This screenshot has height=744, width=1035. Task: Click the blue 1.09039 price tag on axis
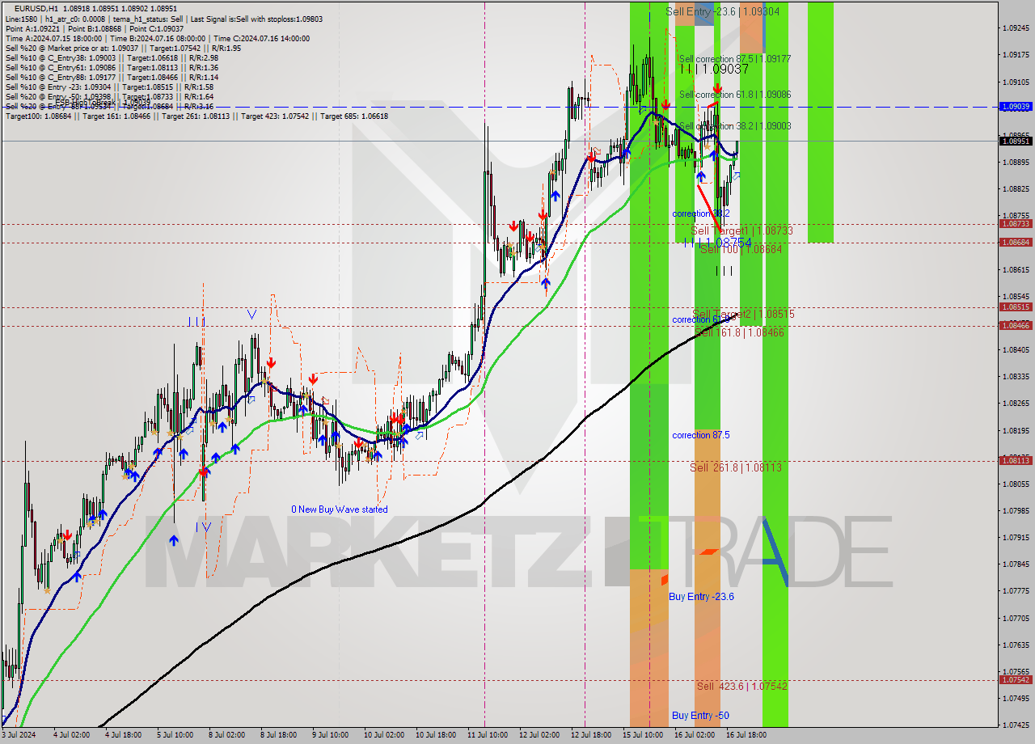point(1016,107)
